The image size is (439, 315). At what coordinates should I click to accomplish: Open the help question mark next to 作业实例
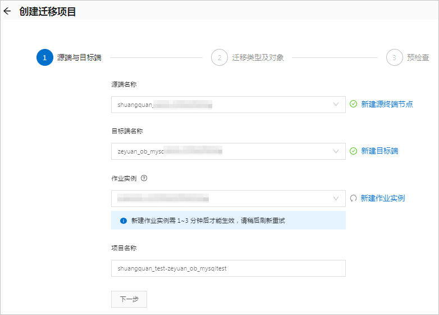144,178
